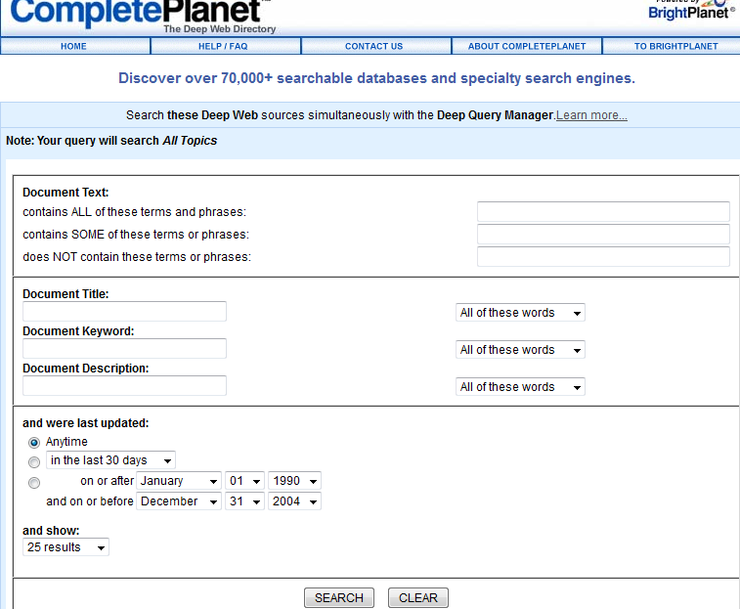Viewport: 740px width, 609px height.
Task: Click the BrightPlanet logo
Action: (691, 11)
